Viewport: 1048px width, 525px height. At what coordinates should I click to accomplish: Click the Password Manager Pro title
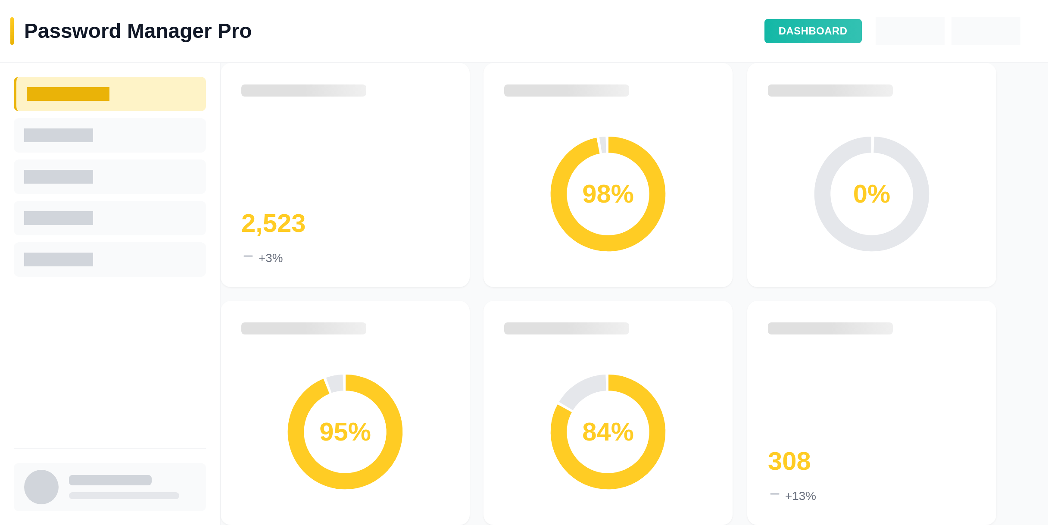click(138, 31)
